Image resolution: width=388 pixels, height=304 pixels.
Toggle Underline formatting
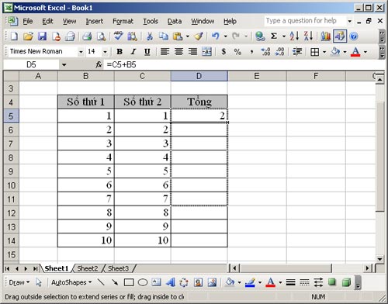pyautogui.click(x=147, y=52)
